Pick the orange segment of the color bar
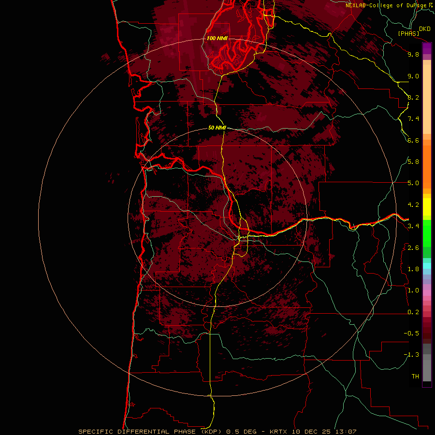 pyautogui.click(x=427, y=167)
